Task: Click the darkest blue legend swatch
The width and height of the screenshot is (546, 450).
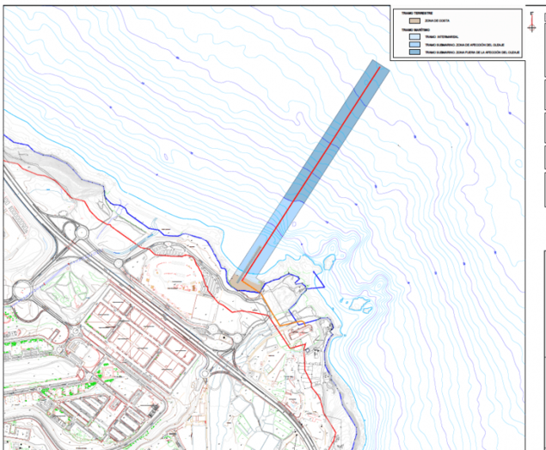Action: coord(414,52)
